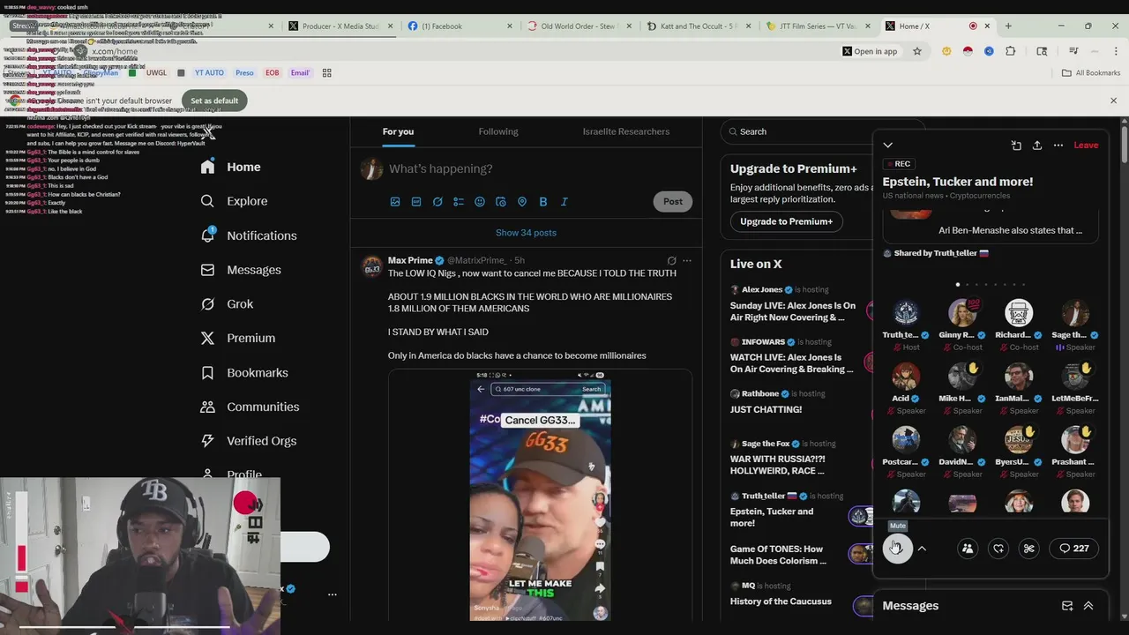Dismiss the default browser notification bar

[1113, 101]
